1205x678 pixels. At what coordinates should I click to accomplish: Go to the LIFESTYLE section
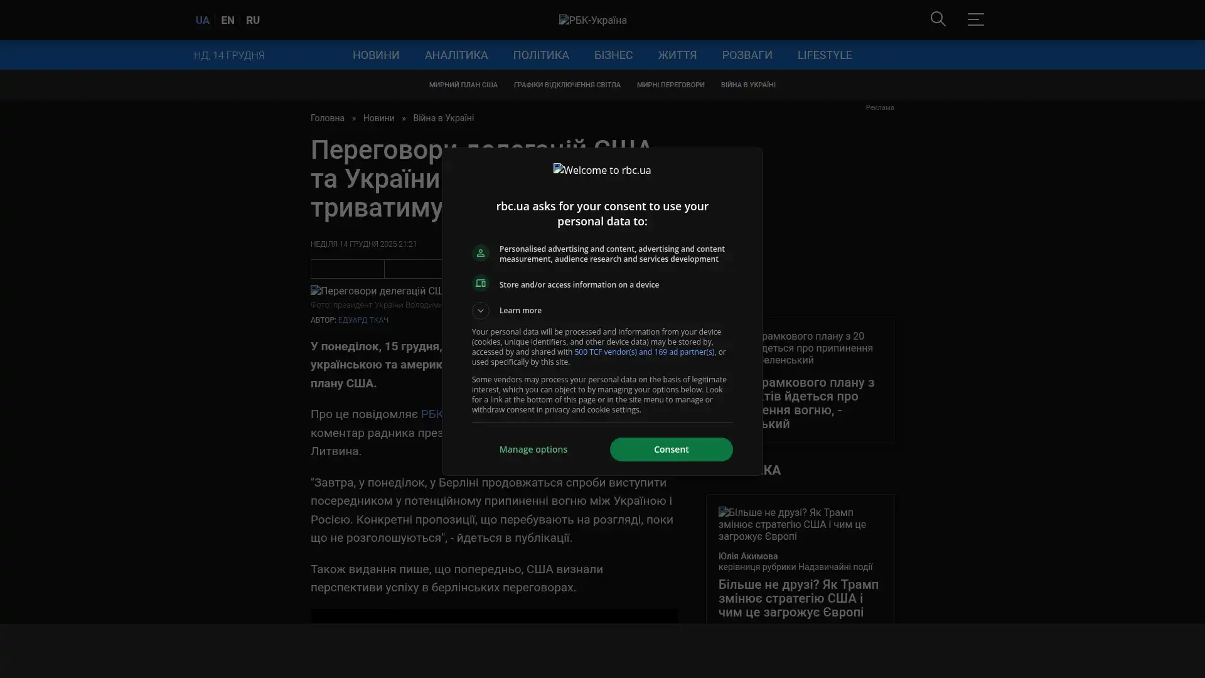[824, 55]
